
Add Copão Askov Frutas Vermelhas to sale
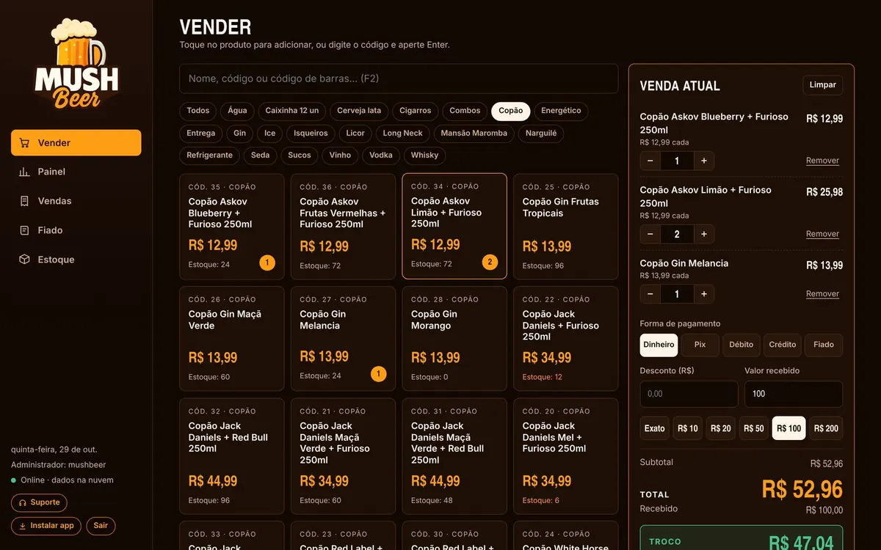pyautogui.click(x=343, y=227)
